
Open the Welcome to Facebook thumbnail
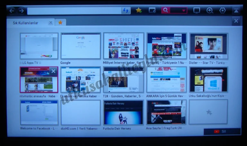39,112
